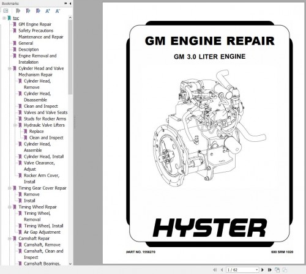Open Camshaft, Clean and Inspect bookmark

[x=43, y=254]
